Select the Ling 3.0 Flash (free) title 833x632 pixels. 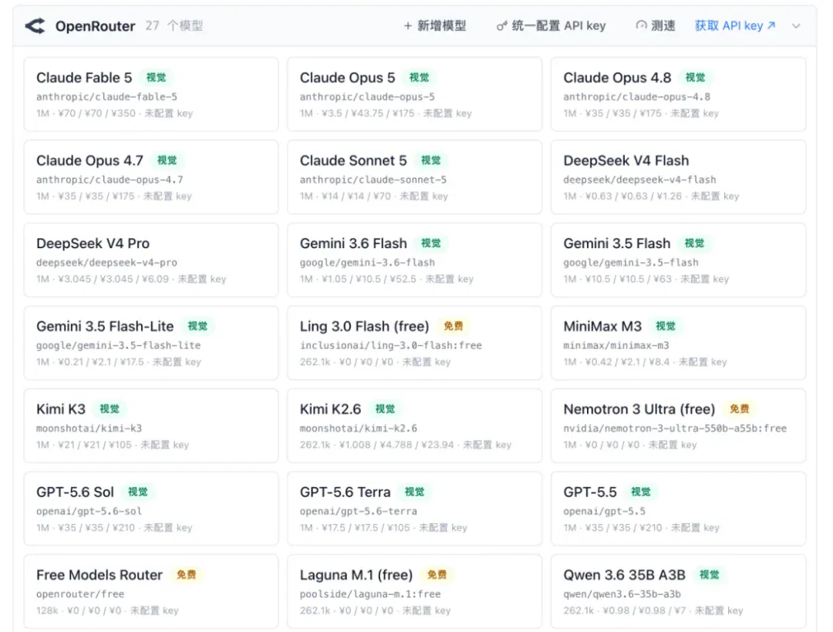pos(364,326)
